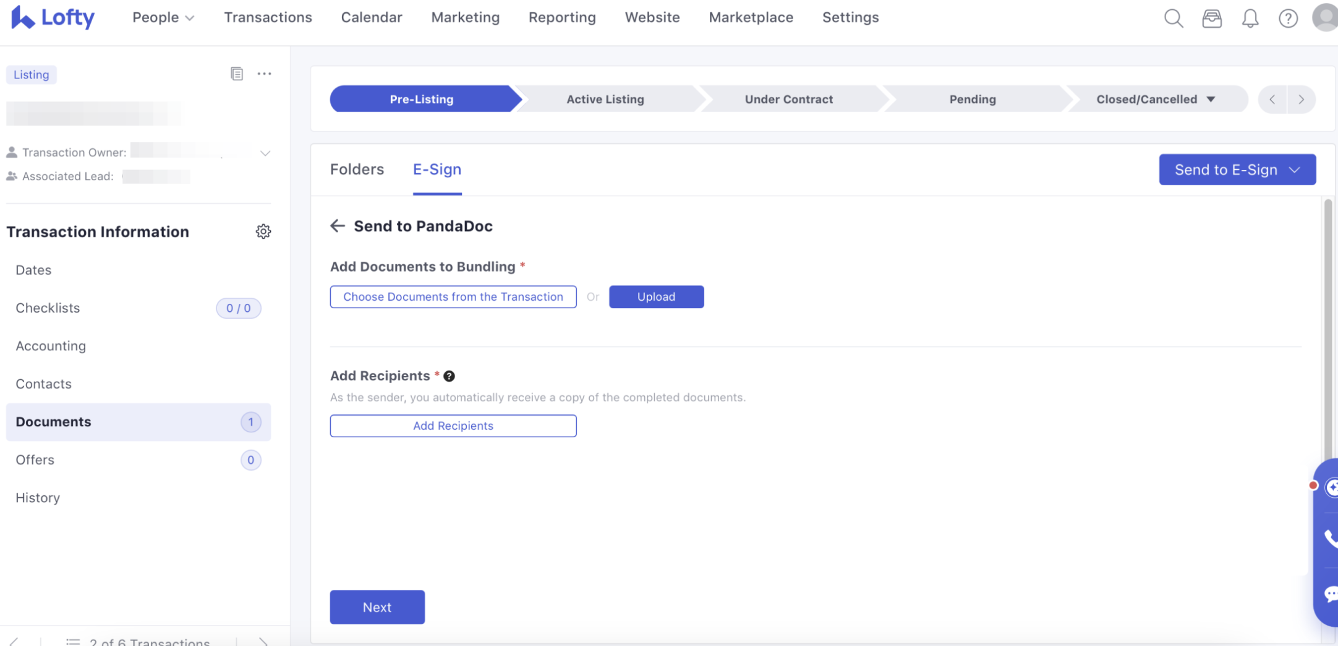The height and width of the screenshot is (646, 1338).
Task: Open help with the question mark
Action: [x=1288, y=18]
